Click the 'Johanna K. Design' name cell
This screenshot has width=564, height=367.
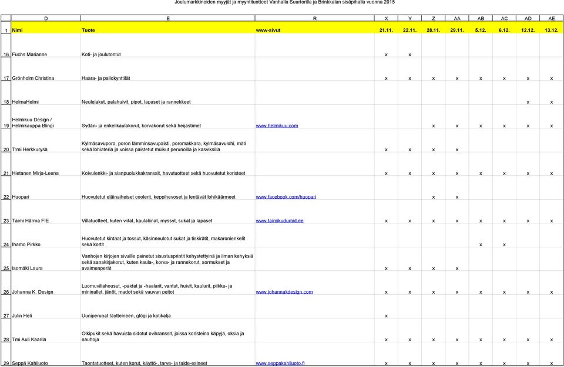(46, 283)
